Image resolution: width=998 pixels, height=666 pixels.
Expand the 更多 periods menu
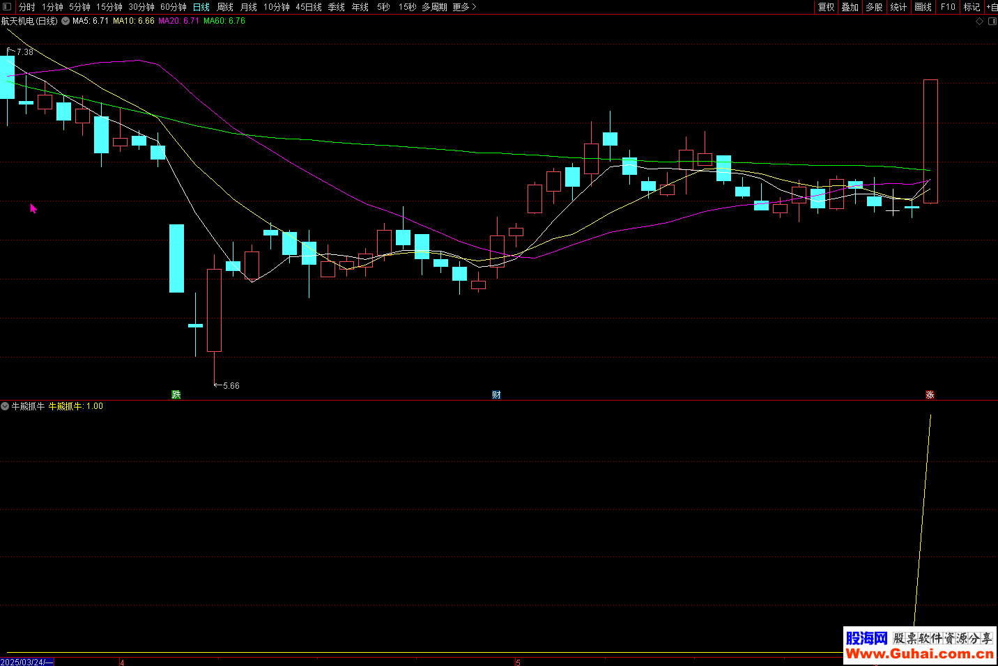click(x=464, y=7)
